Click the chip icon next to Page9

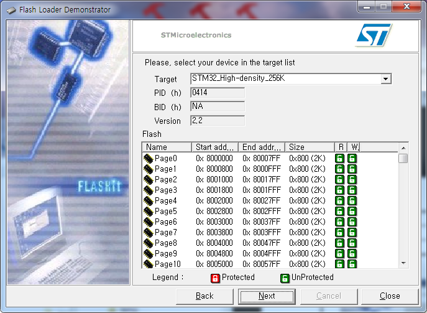[x=149, y=253]
